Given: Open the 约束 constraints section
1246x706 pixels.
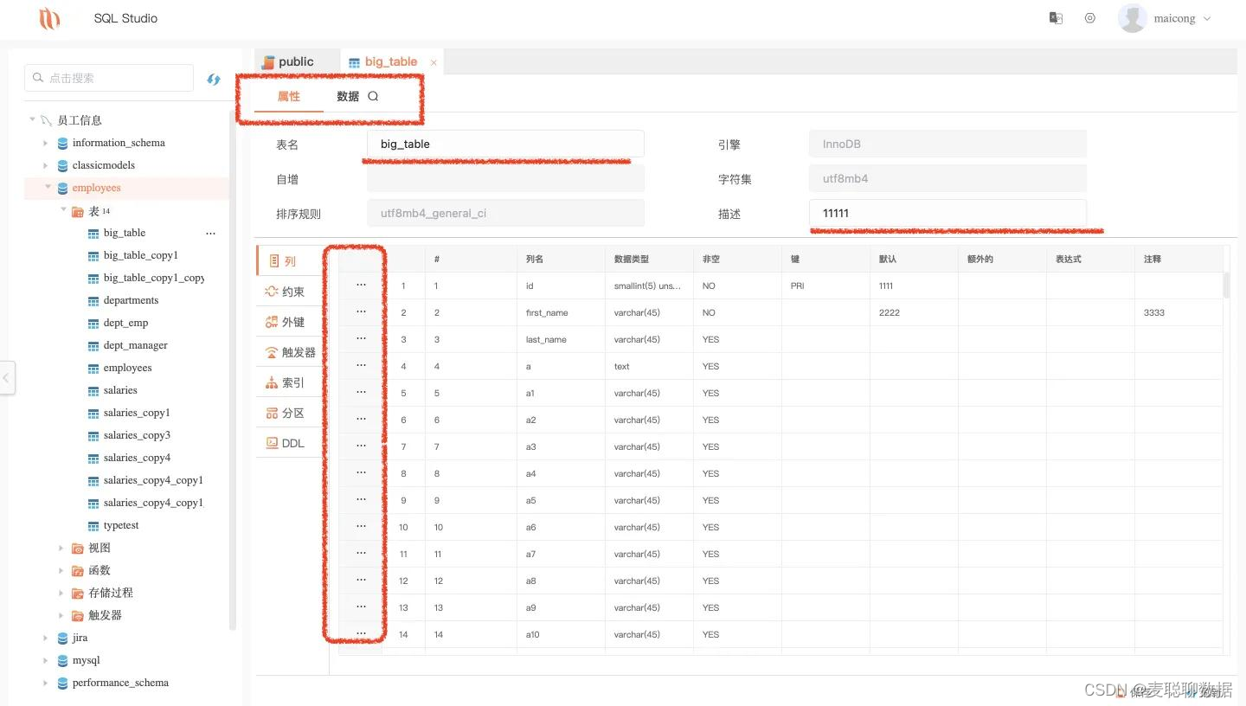Looking at the screenshot, I should click(288, 292).
